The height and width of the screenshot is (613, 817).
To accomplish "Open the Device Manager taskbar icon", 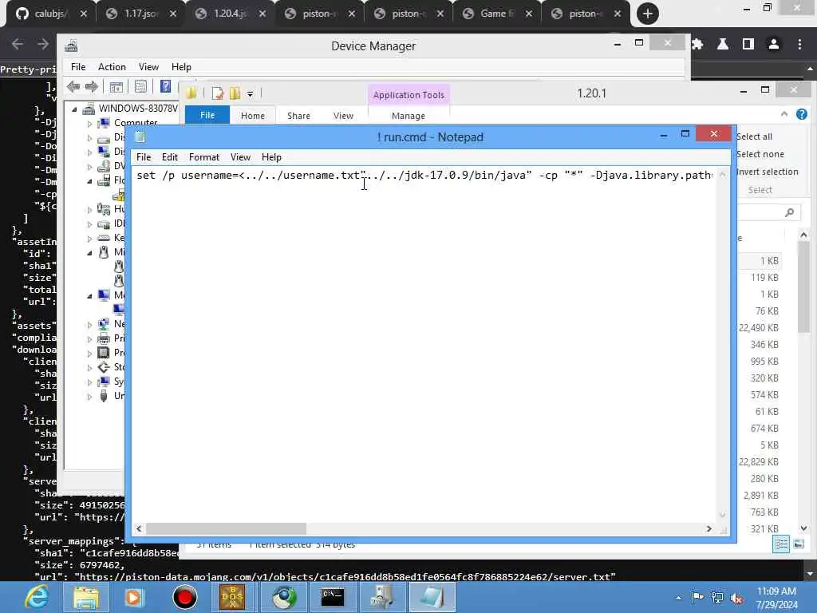I will (x=381, y=597).
